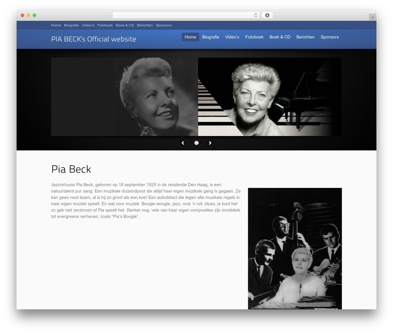The image size is (393, 333).
Task: Click Boek & CD link in top bar
Action: click(125, 25)
